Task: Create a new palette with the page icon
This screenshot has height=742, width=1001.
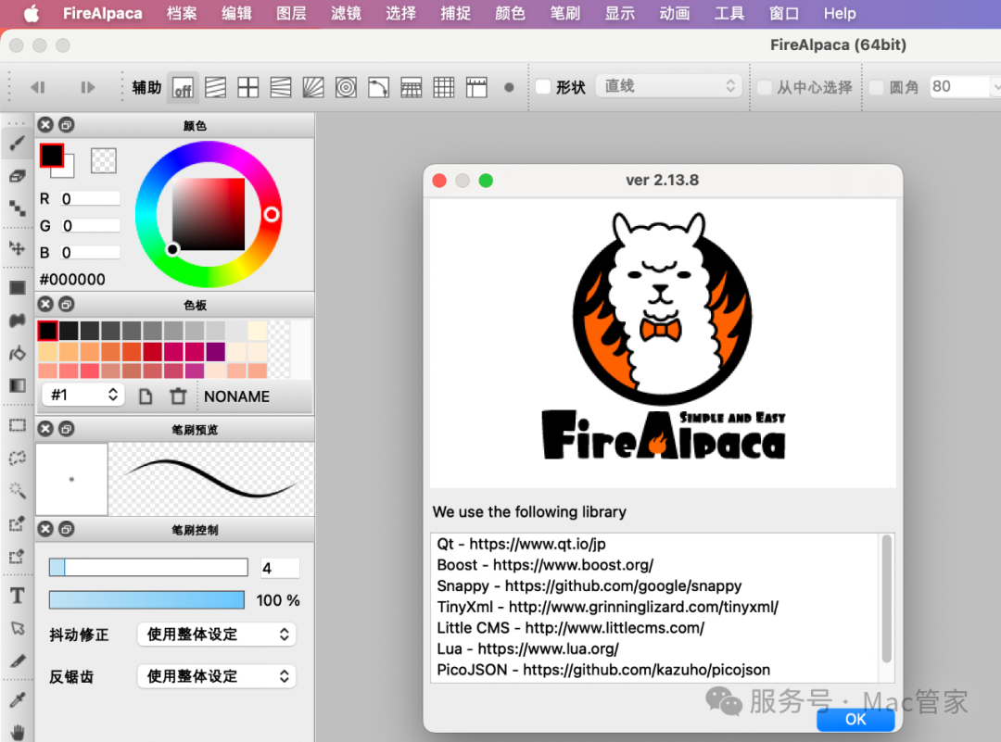Action: click(x=146, y=396)
